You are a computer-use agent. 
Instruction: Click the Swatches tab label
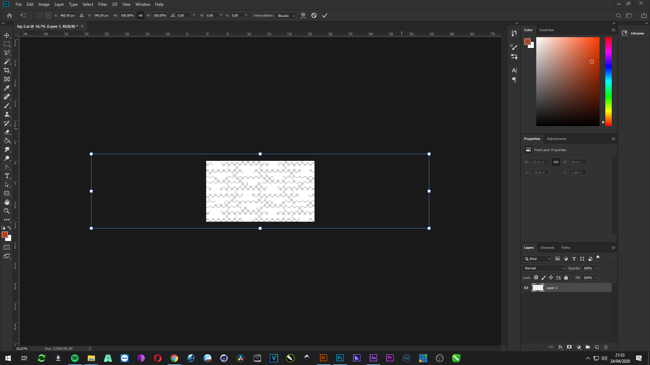[x=546, y=30]
